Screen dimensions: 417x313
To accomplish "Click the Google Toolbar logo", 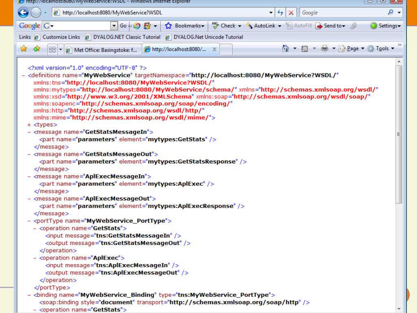I will (x=29, y=26).
